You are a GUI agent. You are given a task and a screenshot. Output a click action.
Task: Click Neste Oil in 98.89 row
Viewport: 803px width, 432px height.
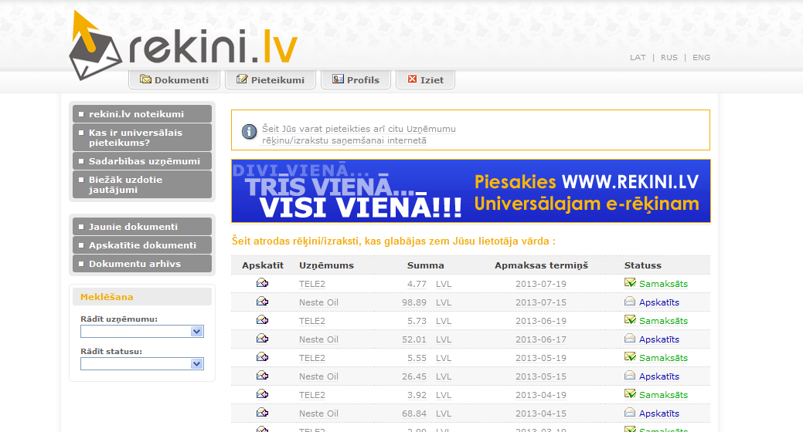point(318,302)
